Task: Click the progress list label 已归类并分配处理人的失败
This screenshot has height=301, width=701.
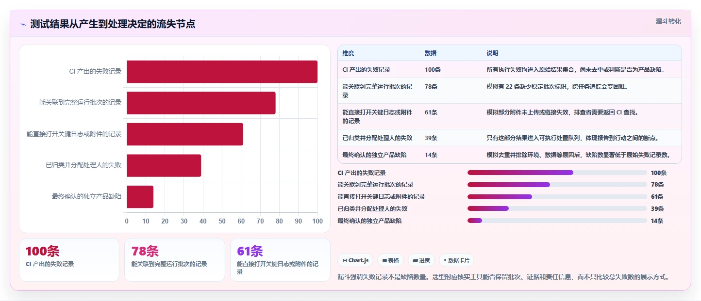Action: [372, 209]
